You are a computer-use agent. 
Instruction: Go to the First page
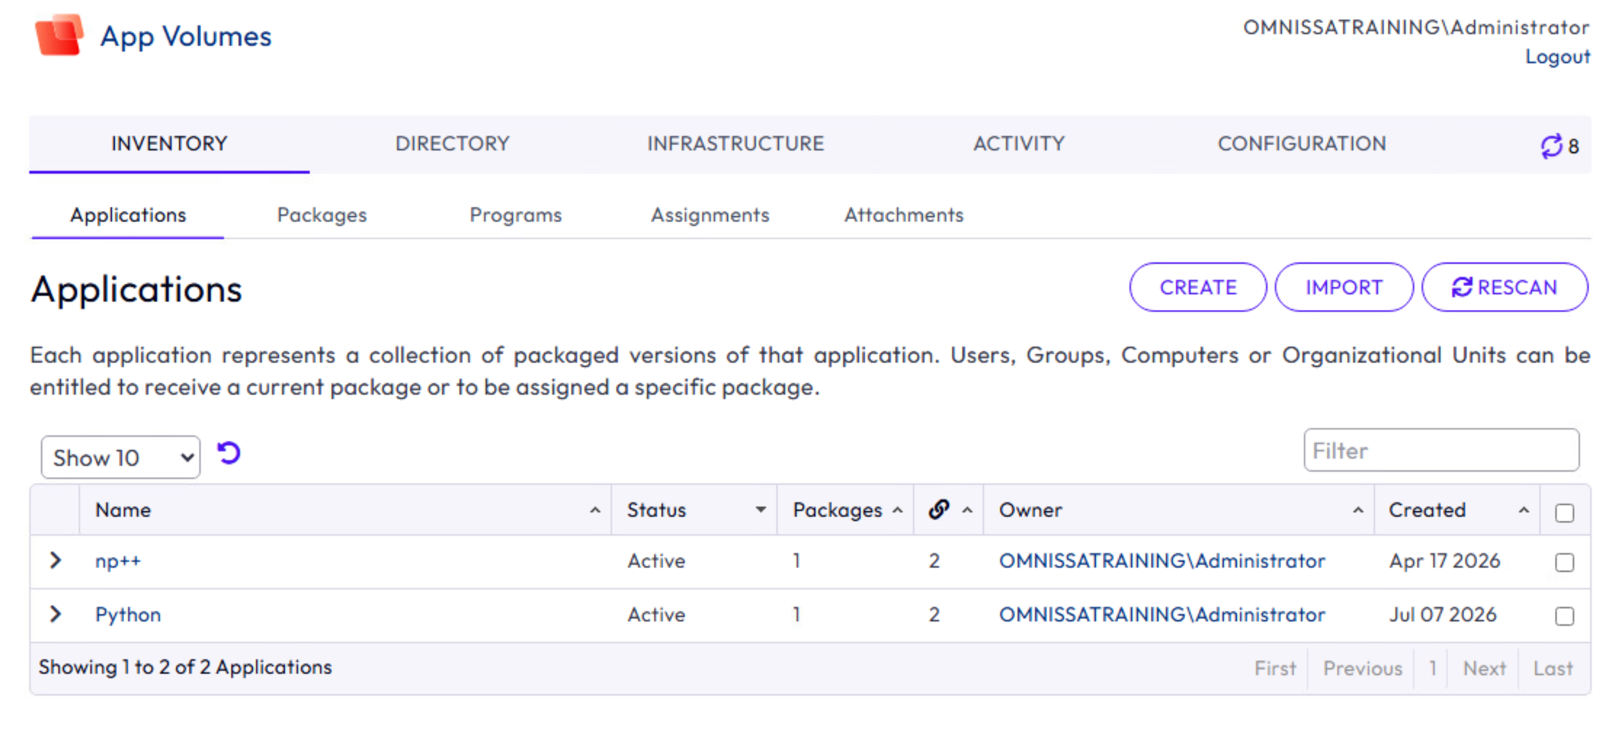[x=1275, y=668]
